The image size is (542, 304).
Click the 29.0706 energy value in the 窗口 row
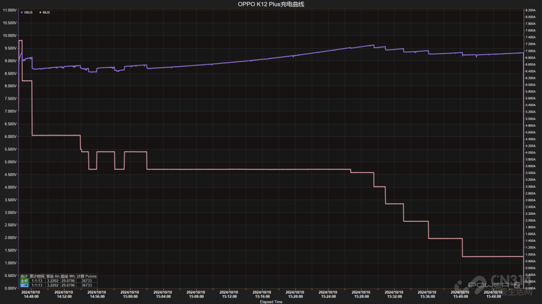pyautogui.click(x=68, y=286)
